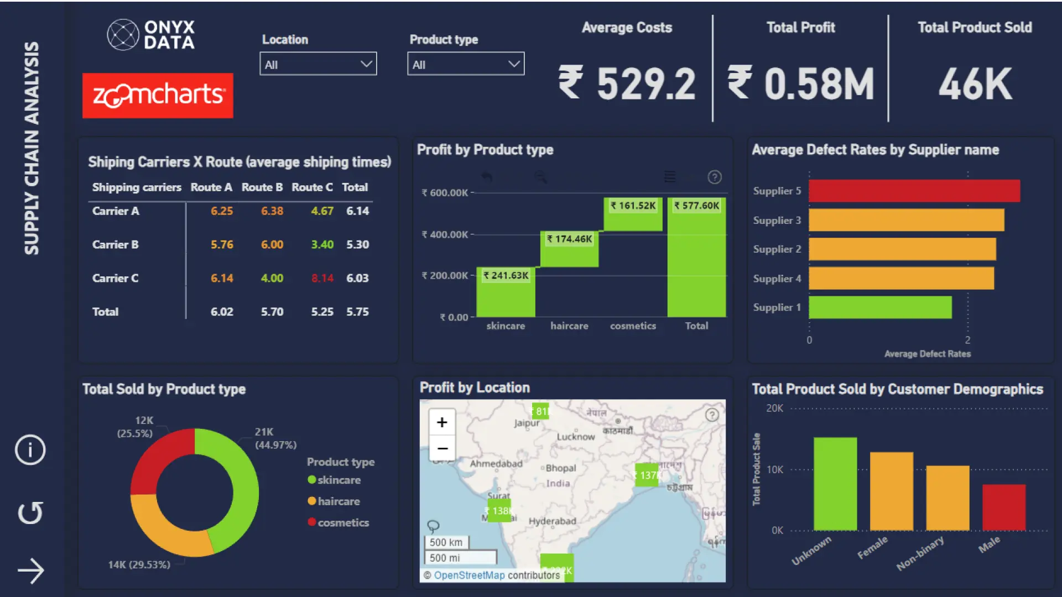The height and width of the screenshot is (597, 1062).
Task: Toggle cosmetics in donut chart legend
Action: pos(338,522)
